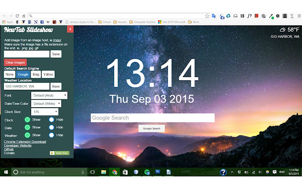Screen dimensions: 302x189
Task: Open the Chrome hamburger menu icon
Action: tap(299, 16)
